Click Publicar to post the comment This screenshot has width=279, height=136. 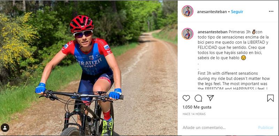coord(266,127)
